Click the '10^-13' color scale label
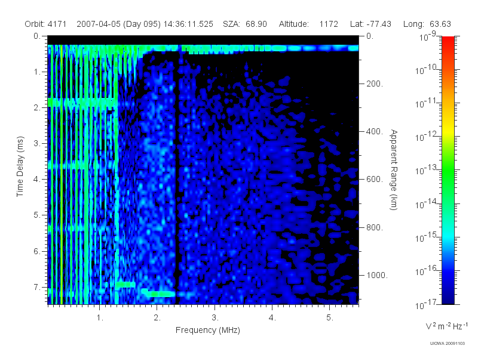The image size is (478, 358). [x=425, y=170]
